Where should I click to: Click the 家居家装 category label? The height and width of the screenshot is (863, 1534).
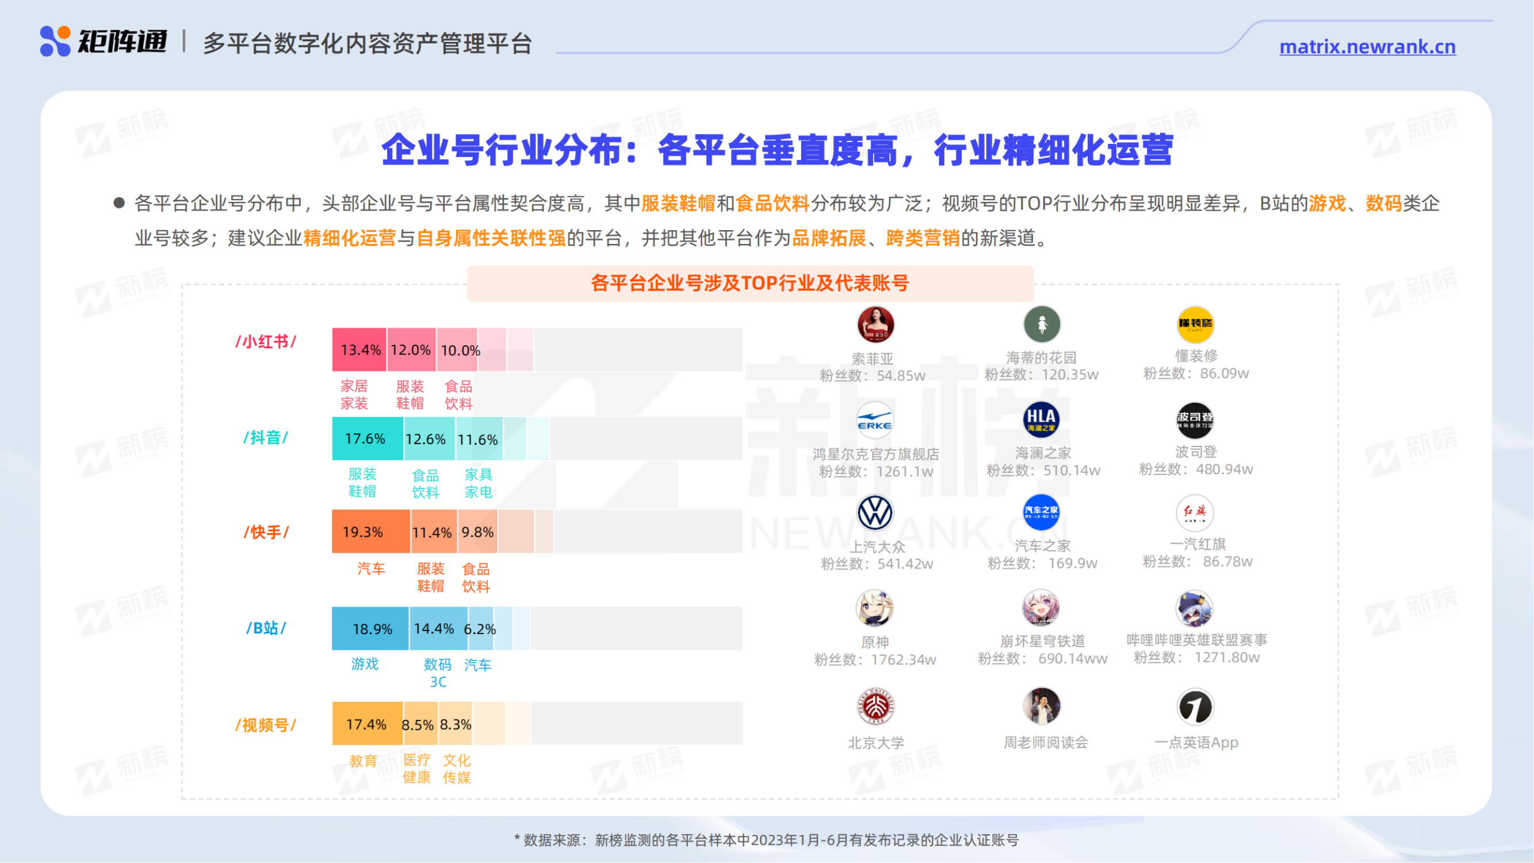[x=354, y=395]
